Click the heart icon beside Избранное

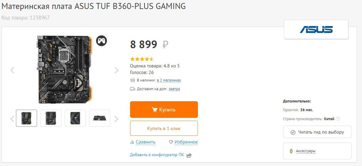point(171,142)
